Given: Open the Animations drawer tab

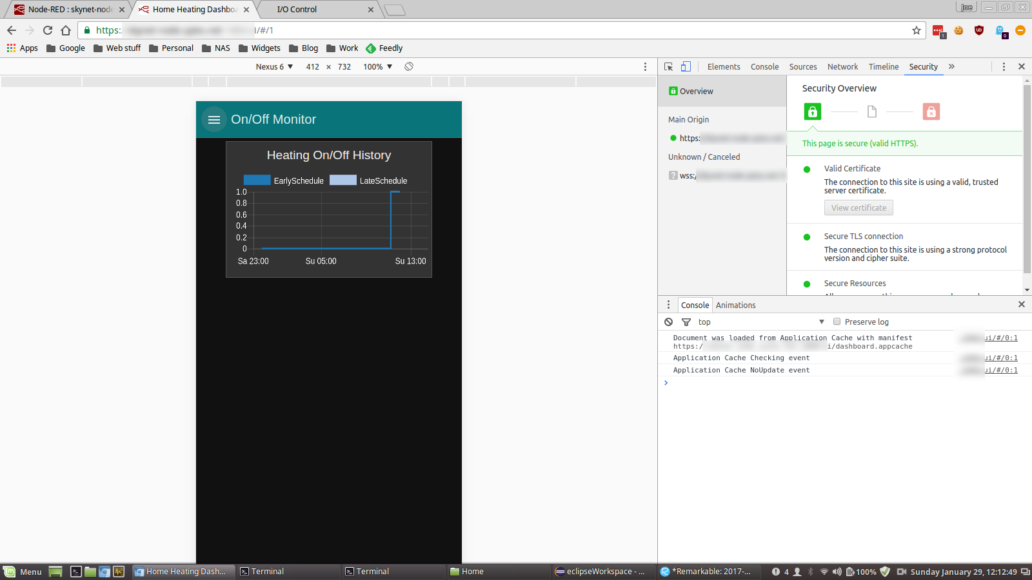Looking at the screenshot, I should (x=735, y=305).
